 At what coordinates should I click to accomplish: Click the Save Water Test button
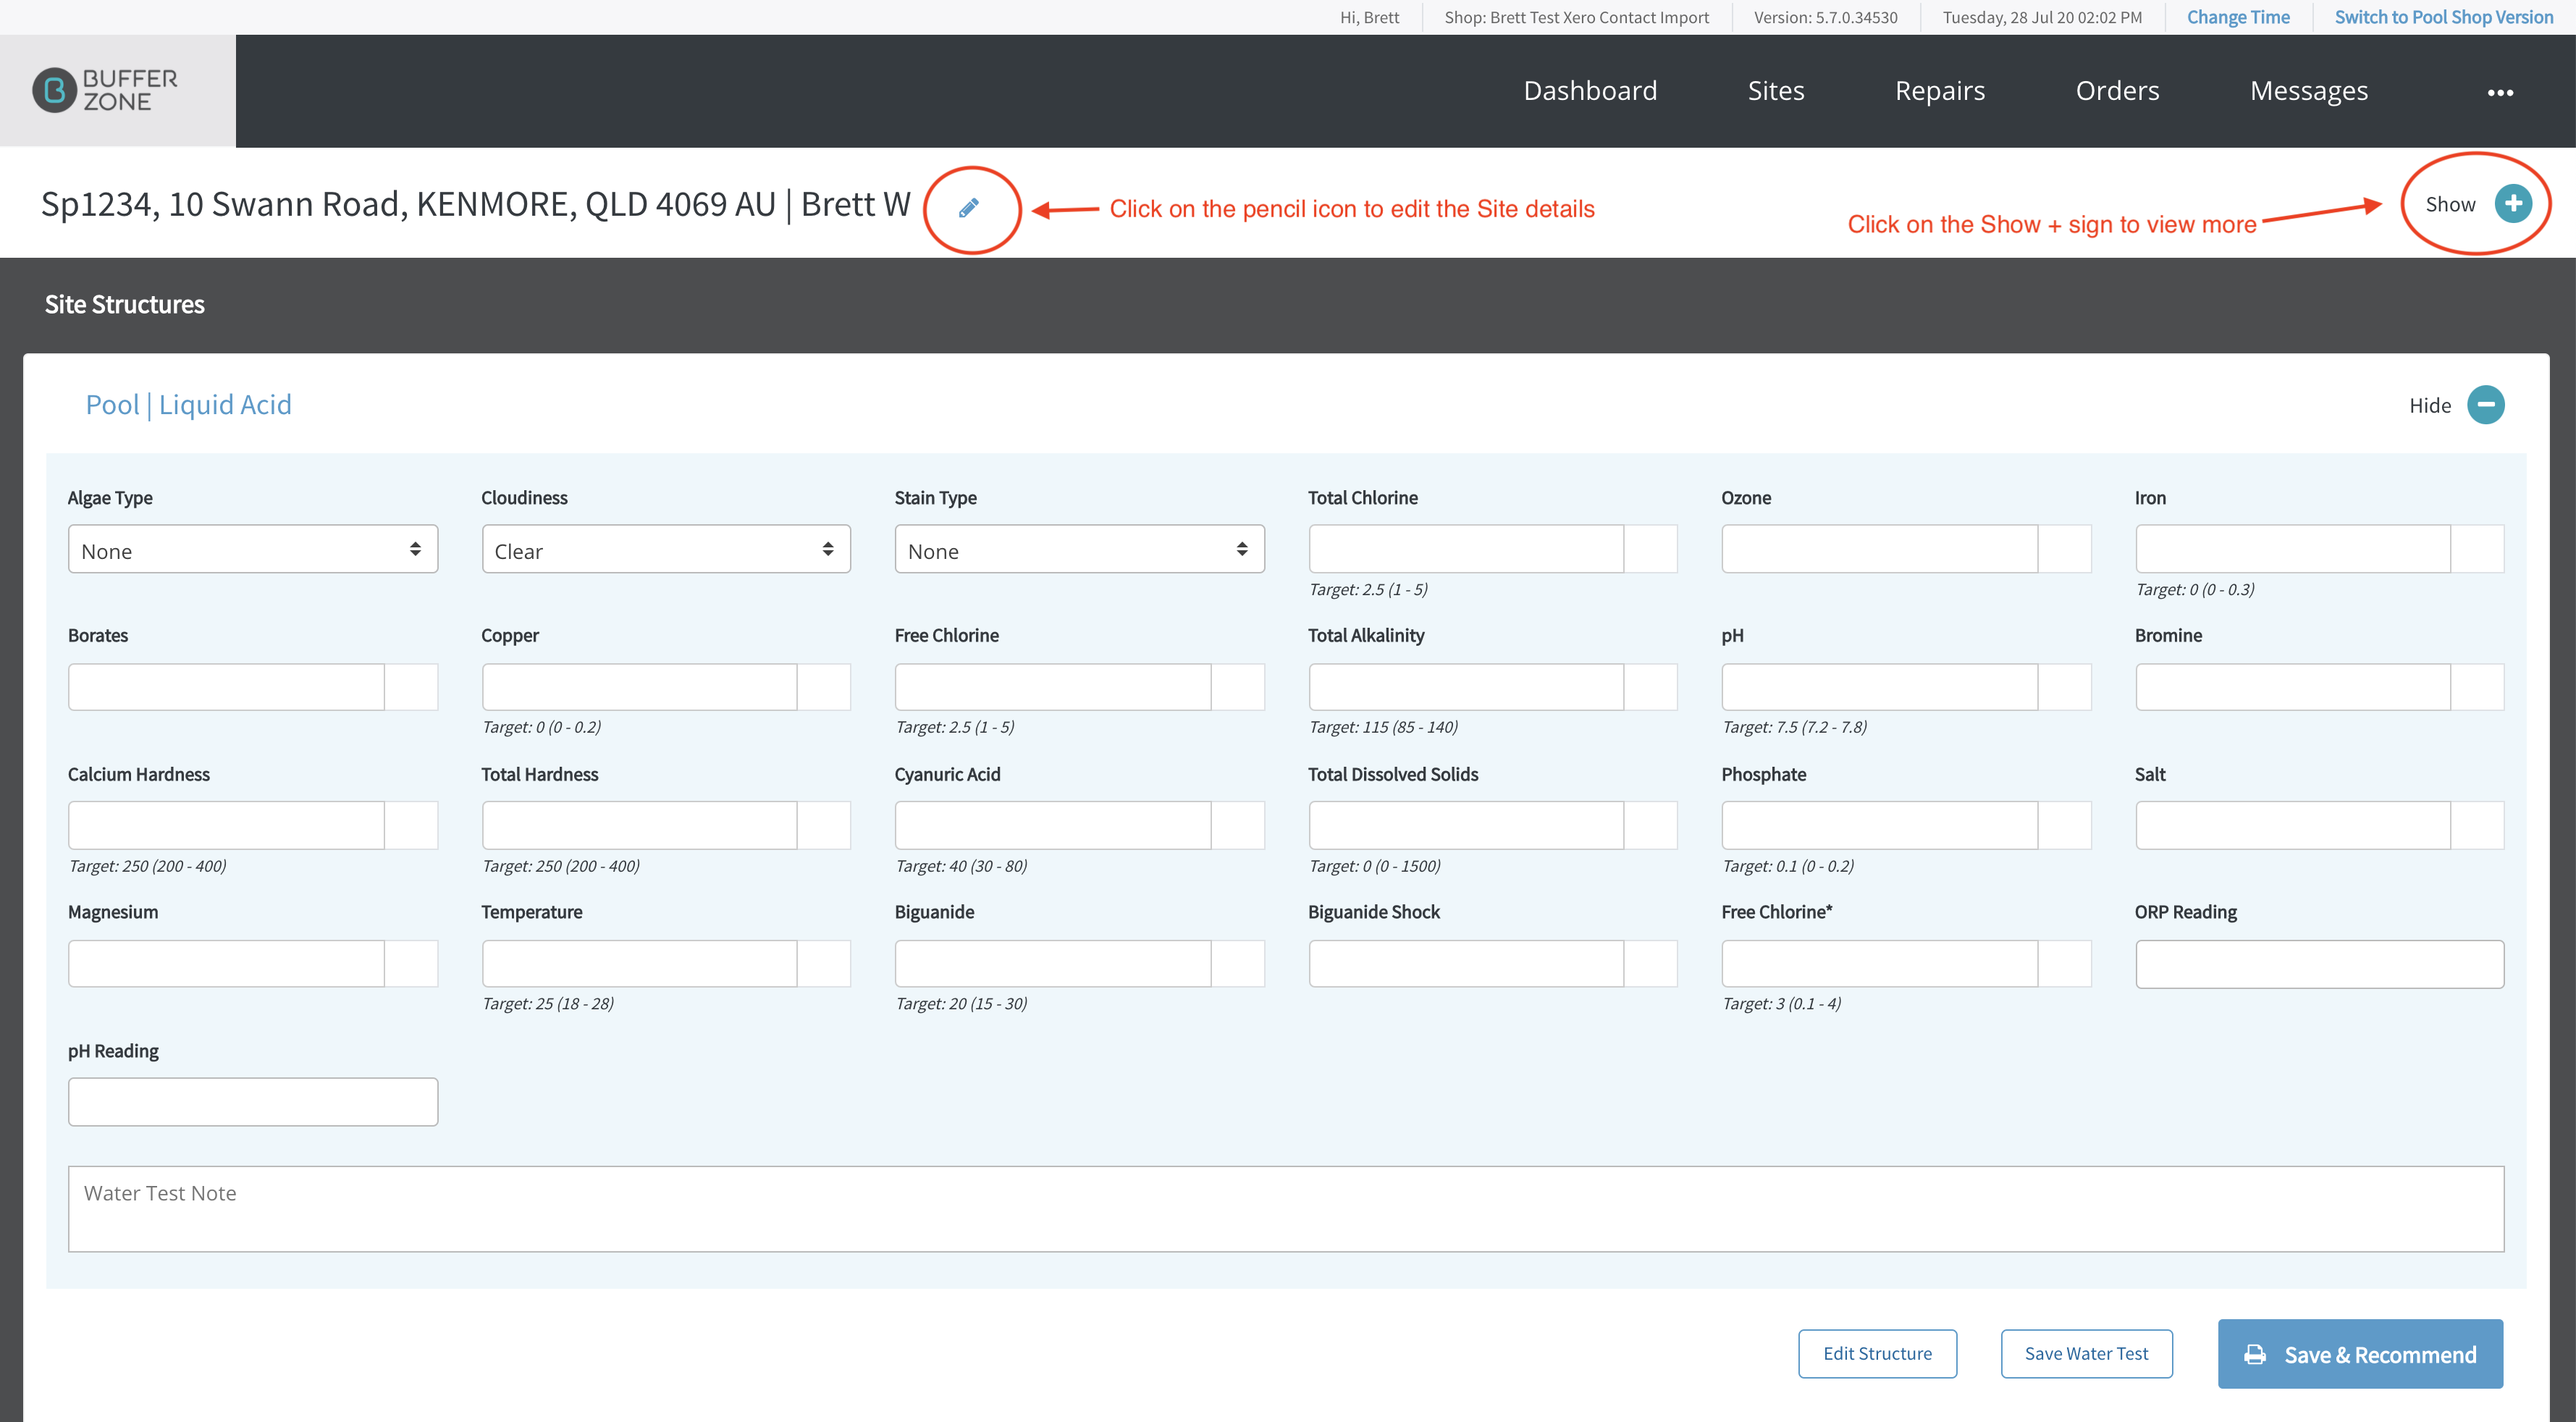[2086, 1353]
